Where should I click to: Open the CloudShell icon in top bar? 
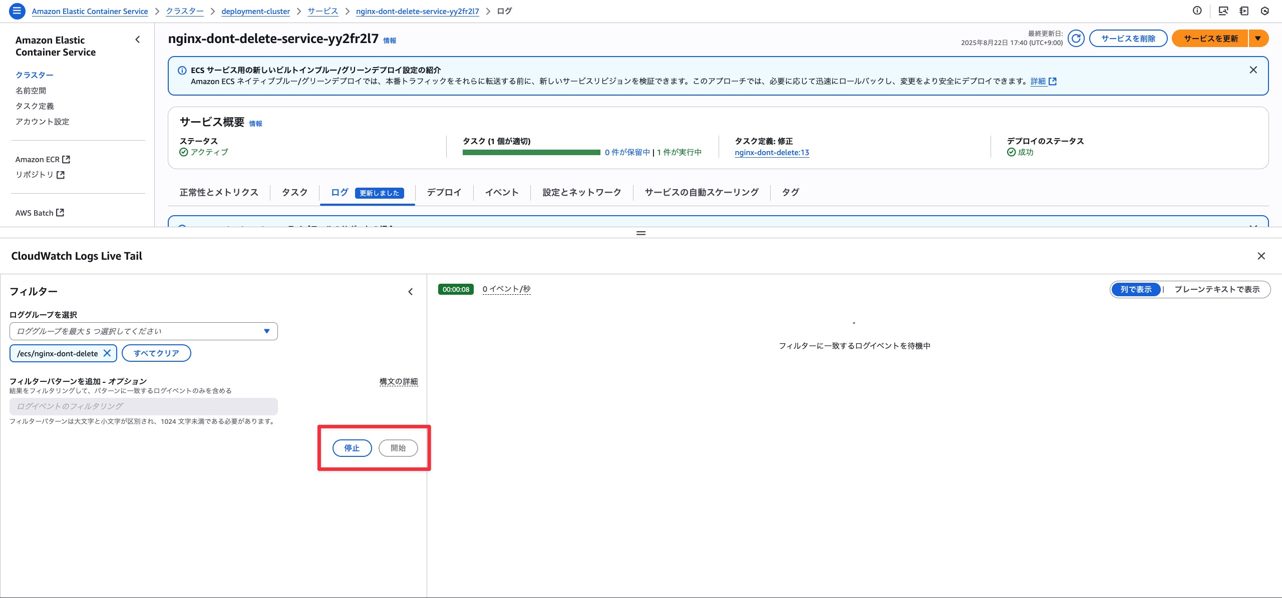[x=1223, y=11]
